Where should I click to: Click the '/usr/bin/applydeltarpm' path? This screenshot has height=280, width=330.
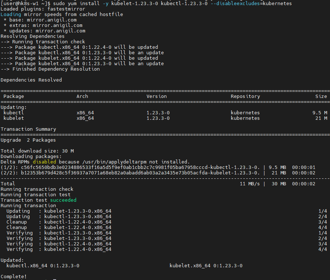click(x=114, y=162)
